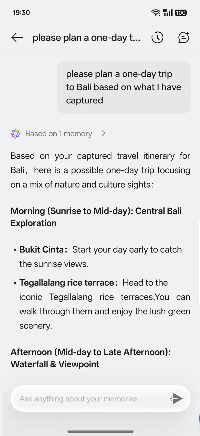The height and width of the screenshot is (436, 200).
Task: Select the user's Bali trip message bubble
Action: (x=124, y=87)
